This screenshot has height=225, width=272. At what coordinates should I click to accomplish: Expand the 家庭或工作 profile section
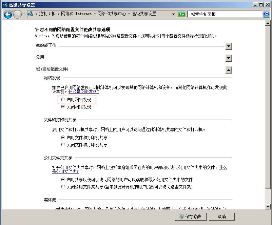tap(229, 46)
